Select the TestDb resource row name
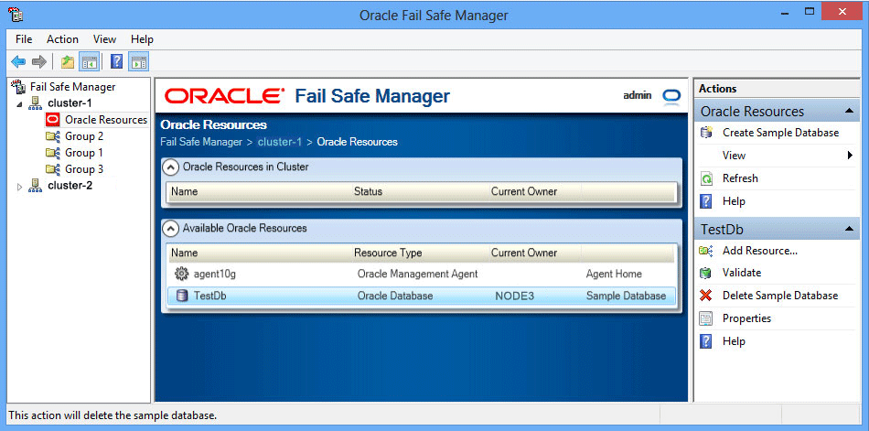 (209, 296)
